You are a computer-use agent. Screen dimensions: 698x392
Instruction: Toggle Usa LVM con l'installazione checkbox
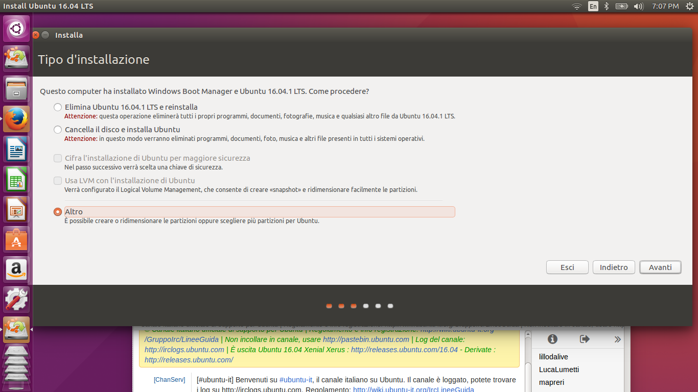[58, 181]
